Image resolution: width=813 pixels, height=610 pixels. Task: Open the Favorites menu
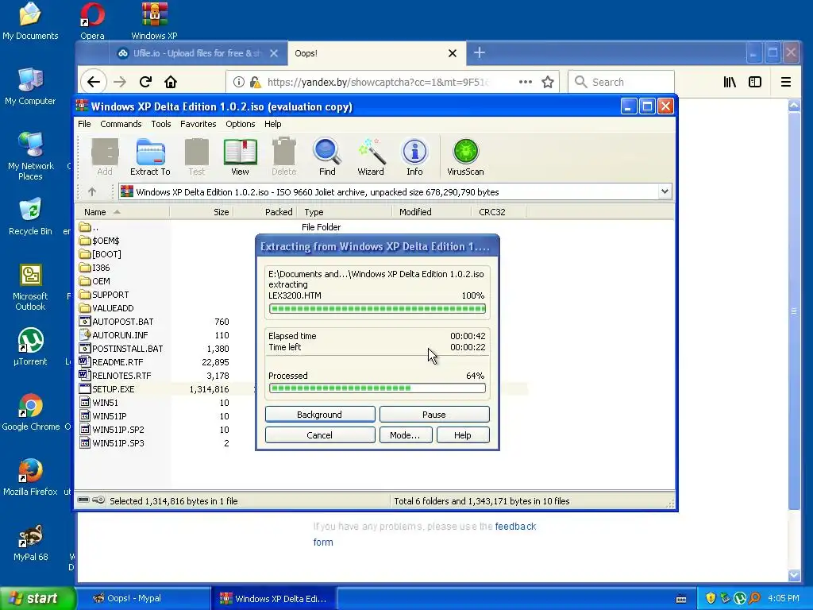pos(198,124)
